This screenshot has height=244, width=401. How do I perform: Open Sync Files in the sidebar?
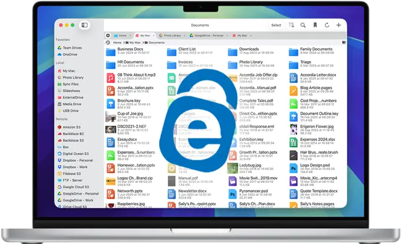pos(68,84)
